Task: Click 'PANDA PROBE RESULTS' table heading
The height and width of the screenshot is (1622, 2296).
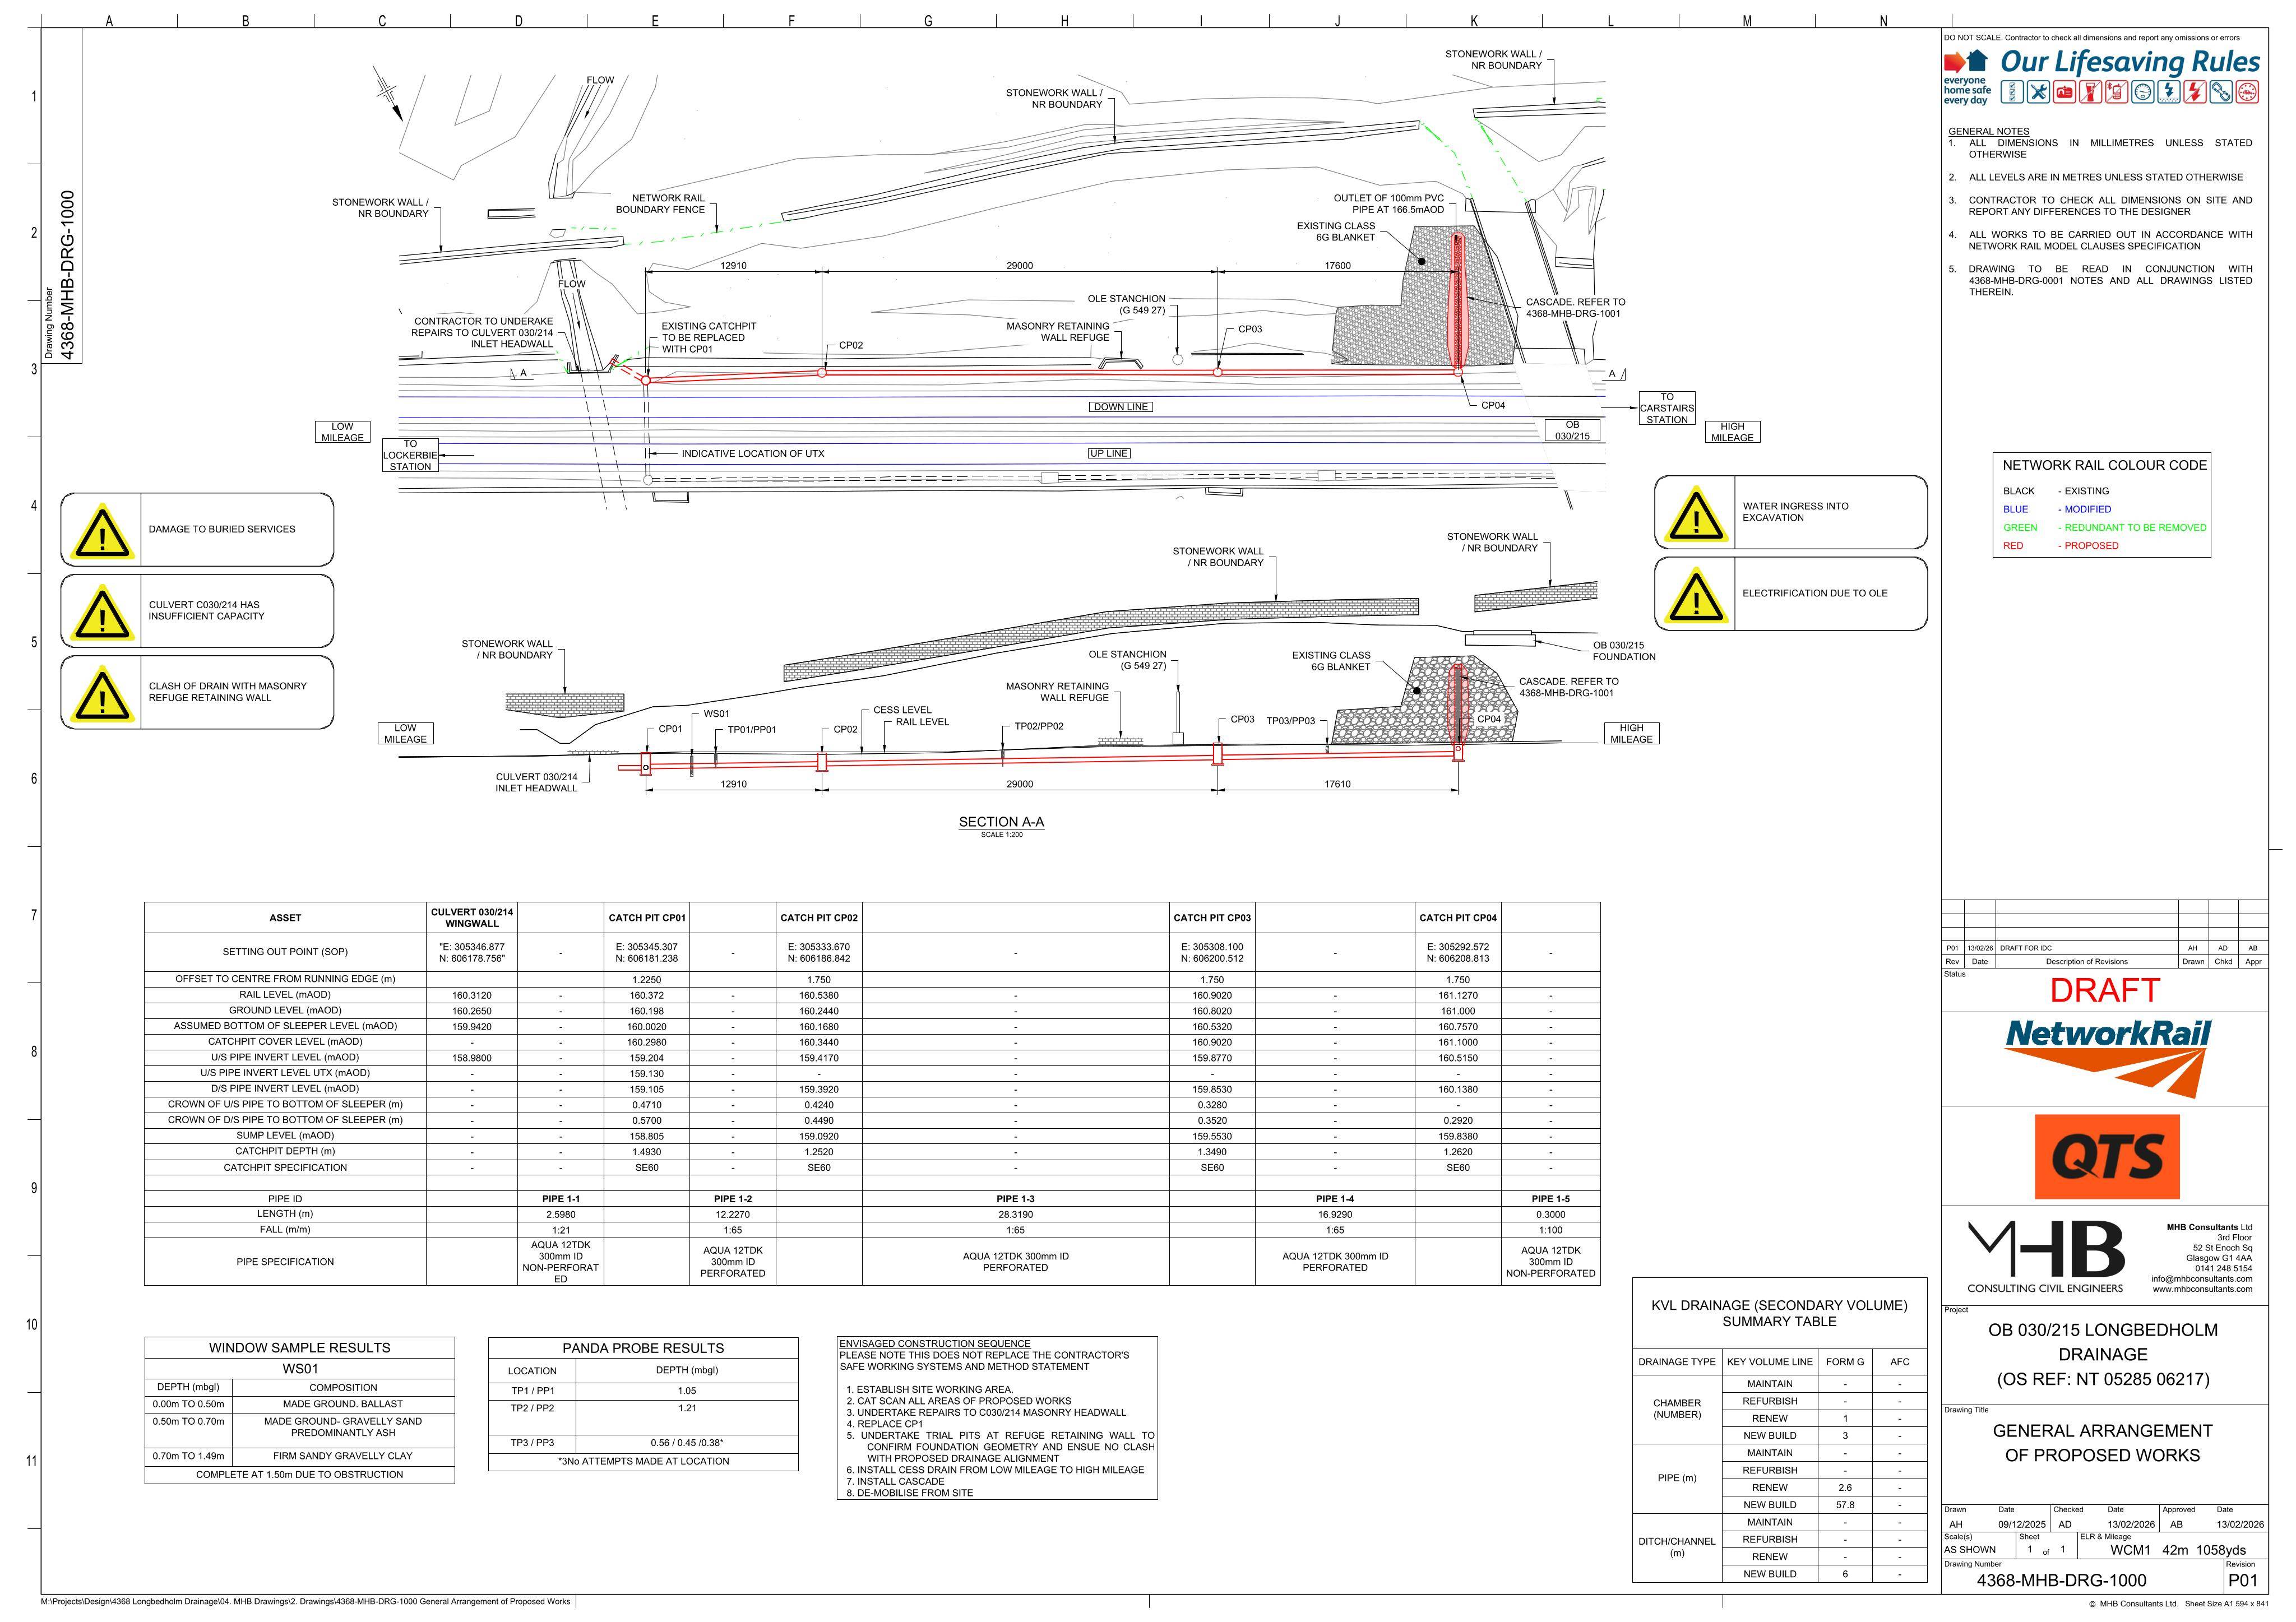Action: [643, 1349]
